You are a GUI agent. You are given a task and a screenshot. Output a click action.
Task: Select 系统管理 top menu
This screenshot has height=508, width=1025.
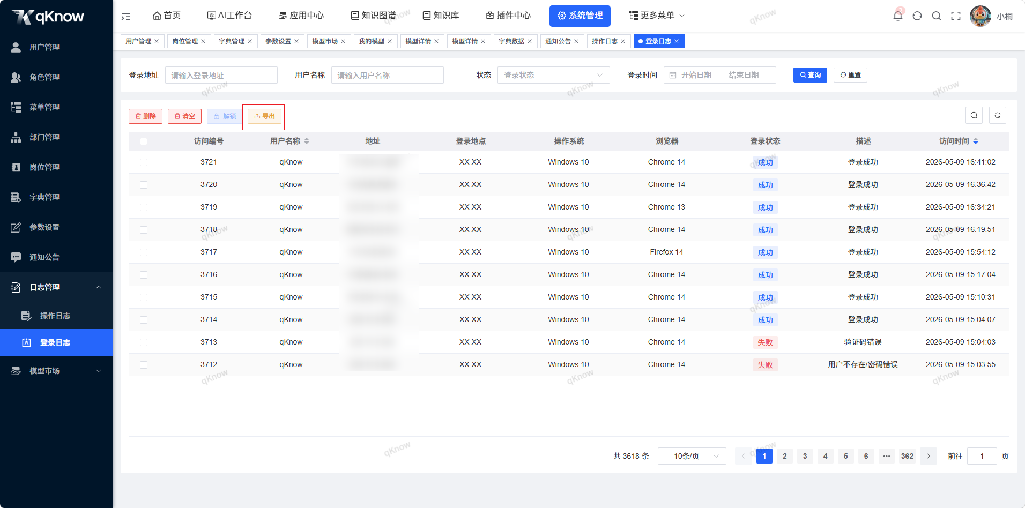click(580, 16)
